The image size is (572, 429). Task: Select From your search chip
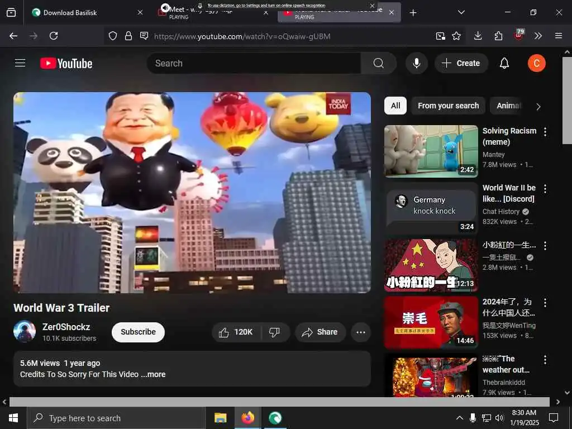click(448, 106)
